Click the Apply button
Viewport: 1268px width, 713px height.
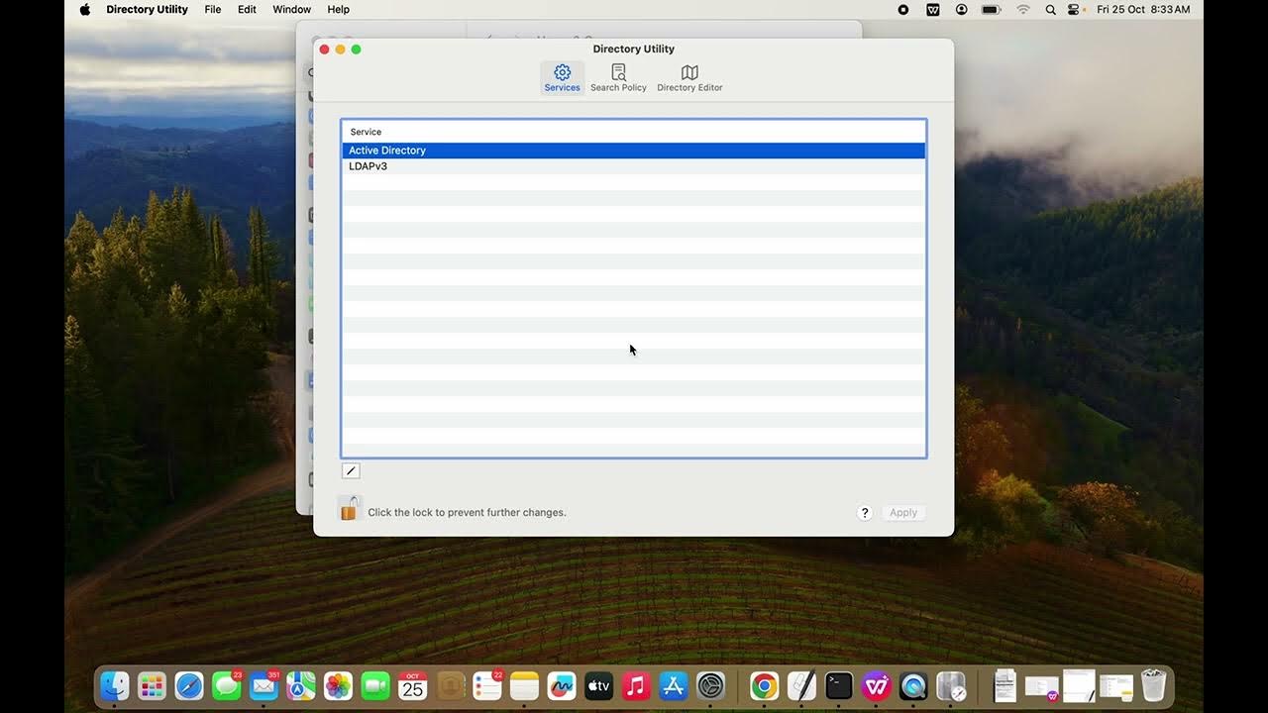tap(903, 512)
